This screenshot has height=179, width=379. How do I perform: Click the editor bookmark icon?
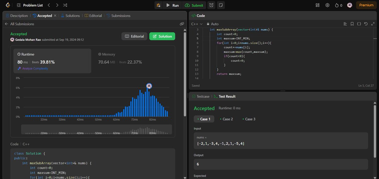tap(352, 24)
